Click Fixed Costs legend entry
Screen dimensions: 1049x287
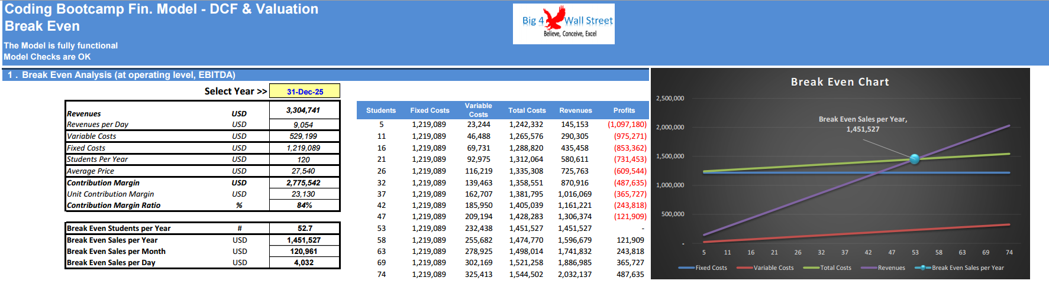(703, 268)
